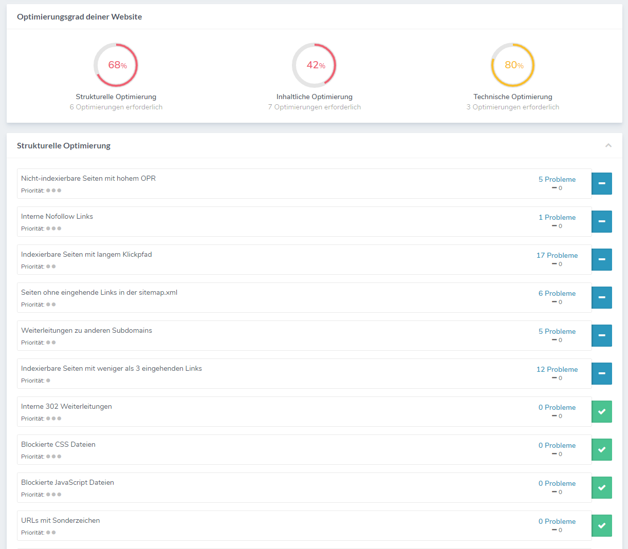The height and width of the screenshot is (549, 628).
Task: Click green checkmark for URLs mit Sonderzeichen
Action: 601,525
